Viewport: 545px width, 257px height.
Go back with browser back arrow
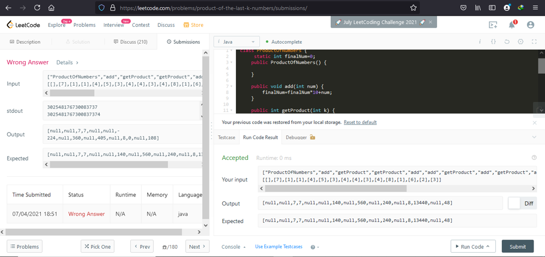[x=8, y=8]
